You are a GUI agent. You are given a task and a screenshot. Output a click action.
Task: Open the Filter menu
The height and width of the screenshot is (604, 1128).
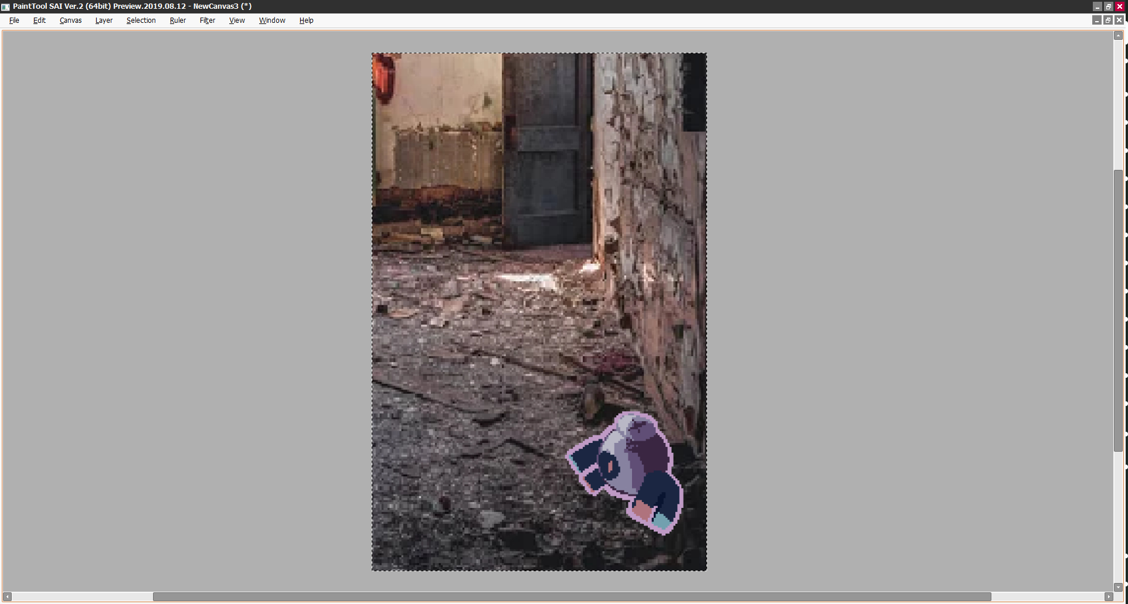208,21
